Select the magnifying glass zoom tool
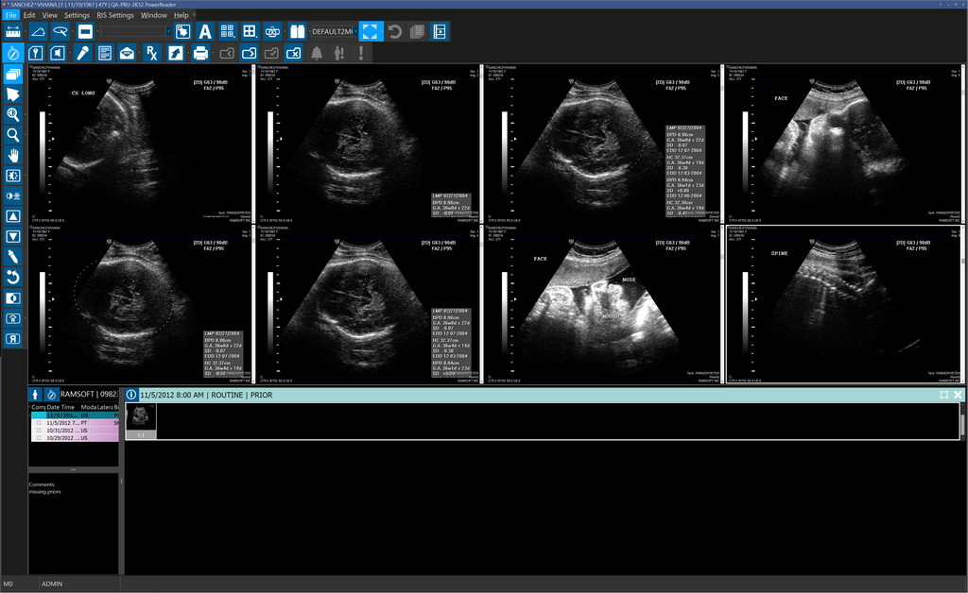The height and width of the screenshot is (593, 968). coord(13,134)
